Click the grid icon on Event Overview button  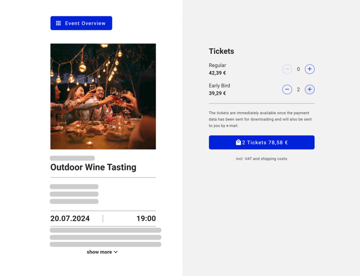(x=58, y=23)
